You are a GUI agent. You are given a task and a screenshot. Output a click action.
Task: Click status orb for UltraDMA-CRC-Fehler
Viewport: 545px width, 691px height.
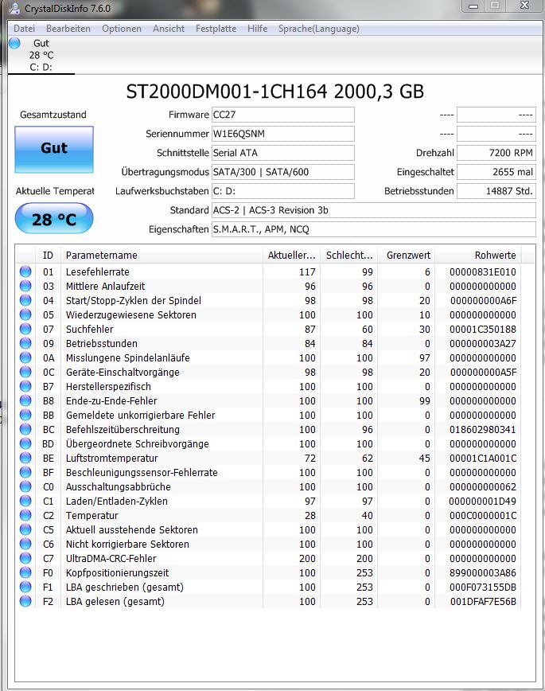coord(25,558)
